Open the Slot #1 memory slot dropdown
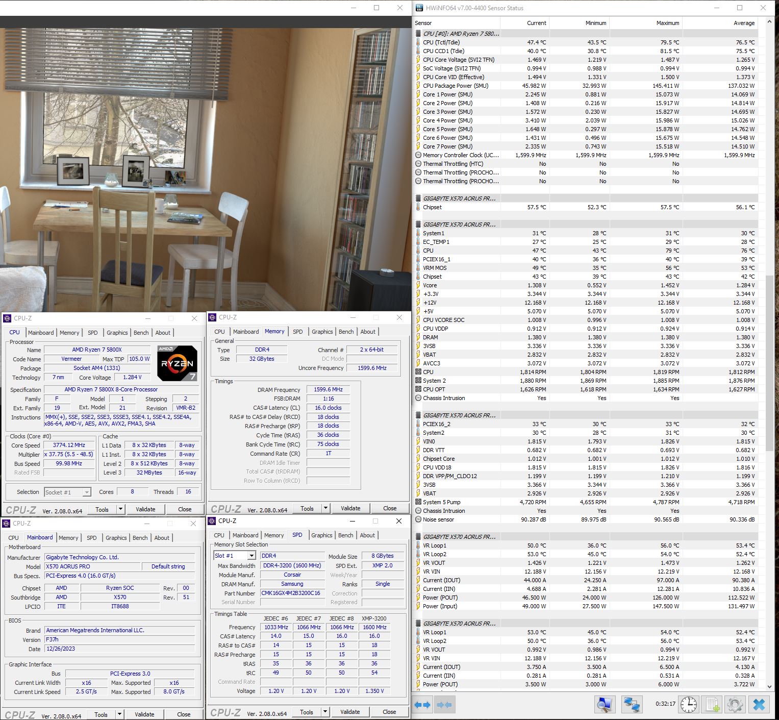This screenshot has width=779, height=720. (251, 556)
